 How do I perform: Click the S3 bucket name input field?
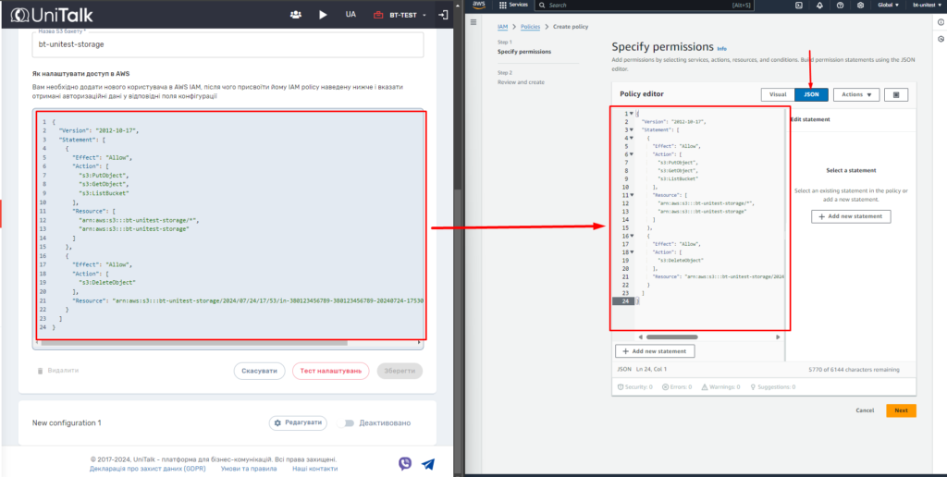(x=227, y=44)
